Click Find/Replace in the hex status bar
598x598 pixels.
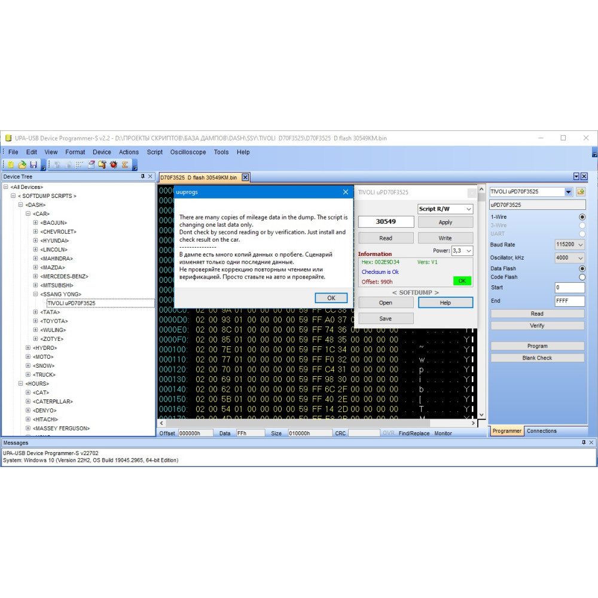click(x=414, y=433)
